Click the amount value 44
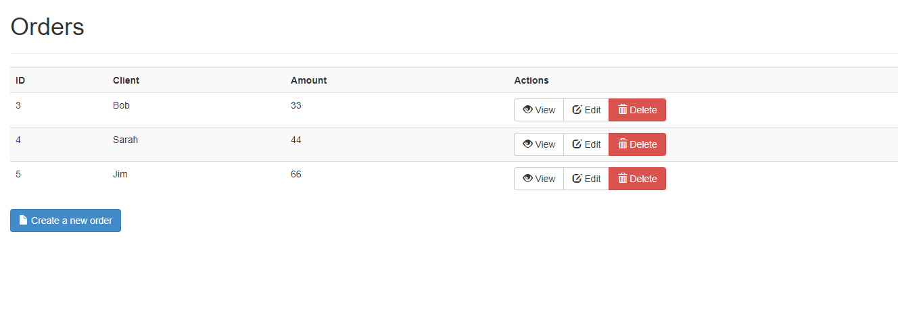Image resolution: width=898 pixels, height=319 pixels. (296, 140)
